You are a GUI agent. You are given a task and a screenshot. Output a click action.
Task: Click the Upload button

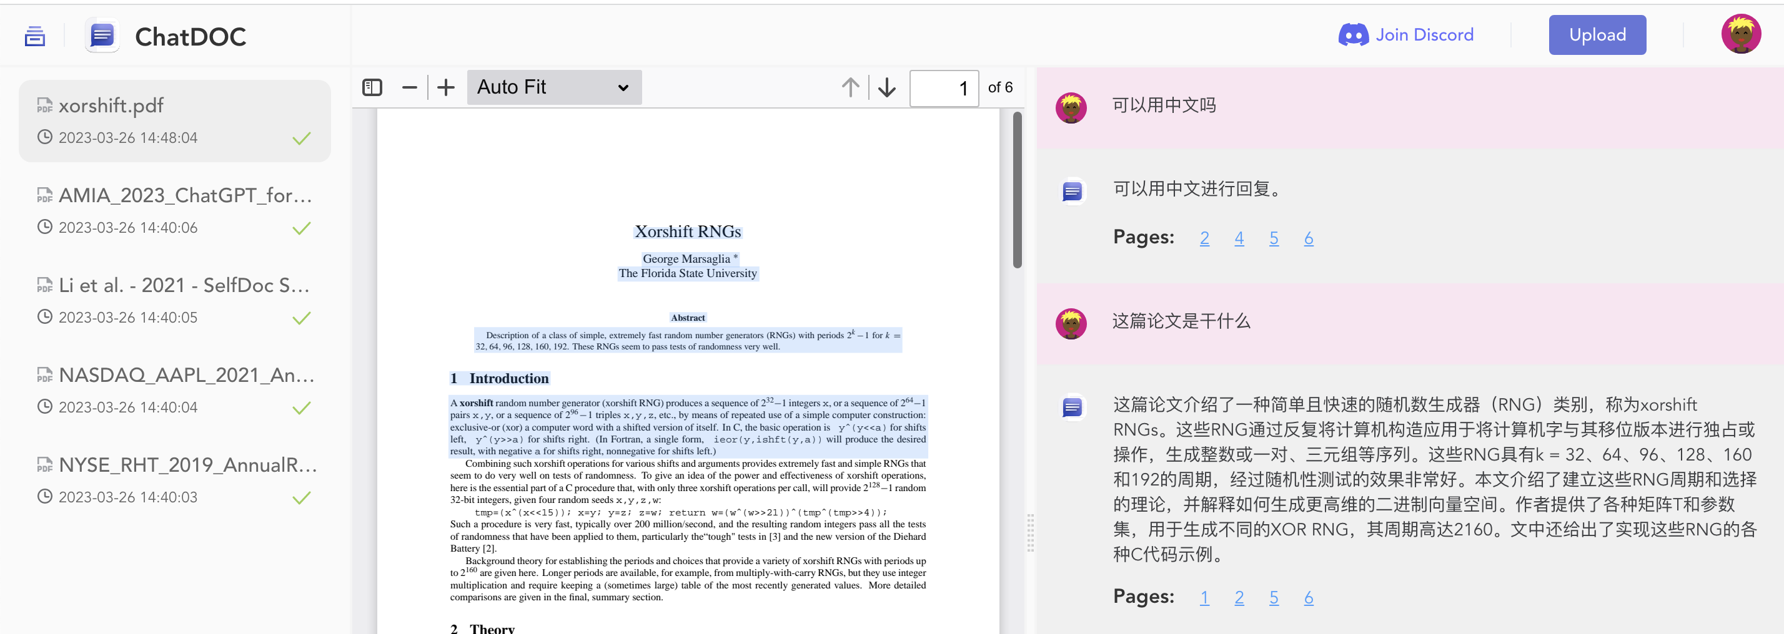point(1597,34)
